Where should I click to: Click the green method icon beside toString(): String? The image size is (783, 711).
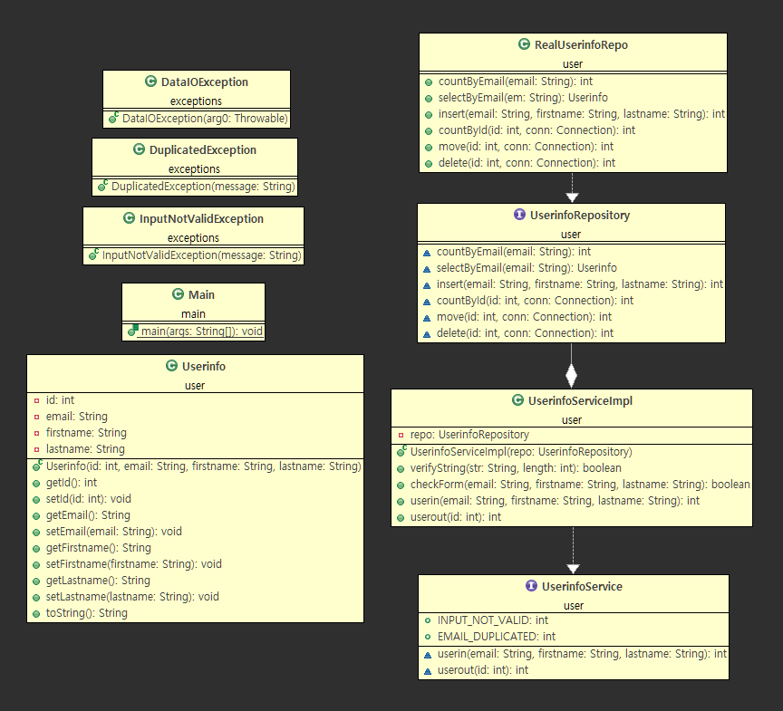(x=36, y=614)
